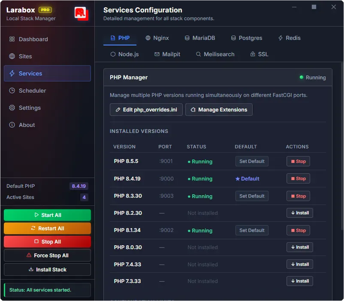
Task: Click the PORT column header
Action: 165,147
